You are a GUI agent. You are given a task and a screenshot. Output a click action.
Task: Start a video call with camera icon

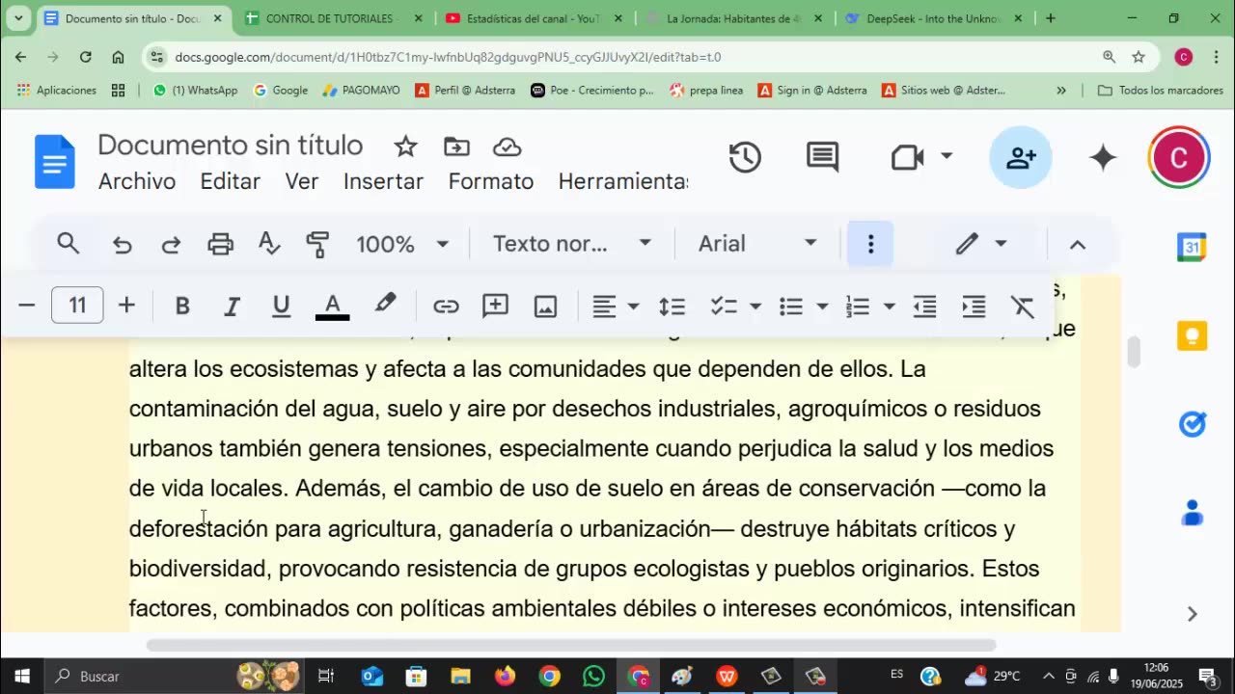(907, 157)
